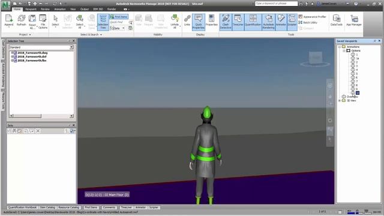Open the Appearance Profiler

coord(312,17)
